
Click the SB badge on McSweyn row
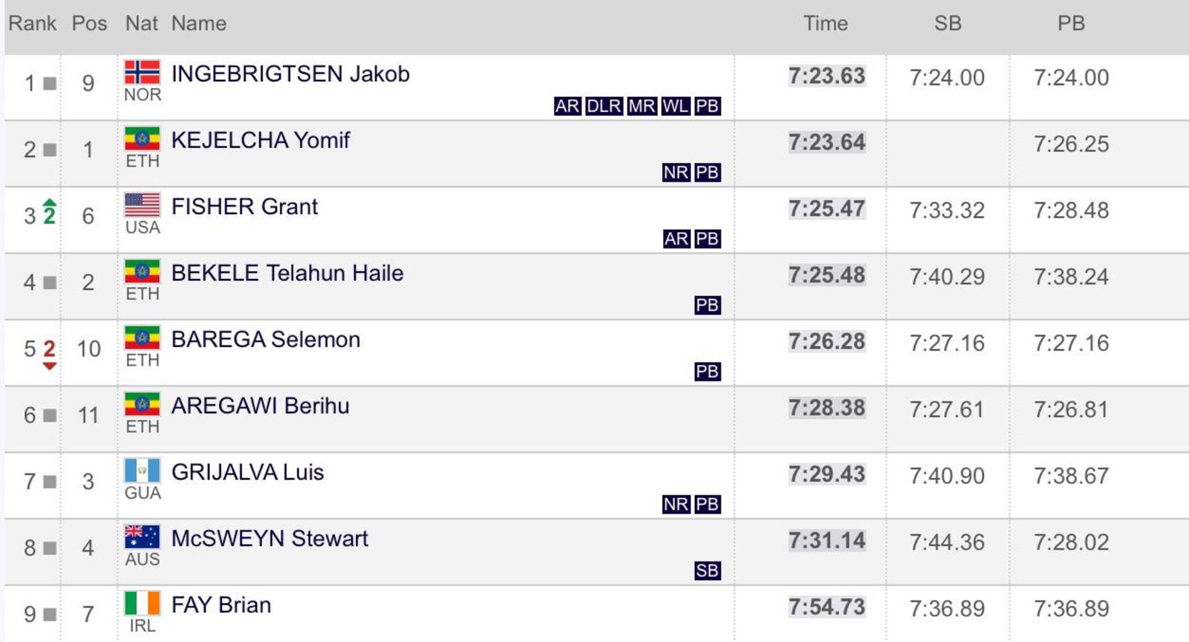coord(707,570)
